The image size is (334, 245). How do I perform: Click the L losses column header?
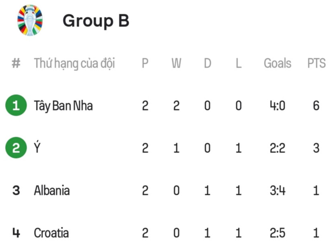point(238,63)
